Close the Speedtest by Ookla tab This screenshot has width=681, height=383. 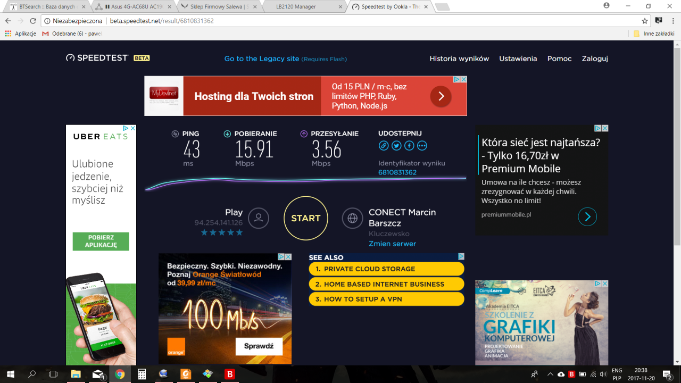coord(425,6)
